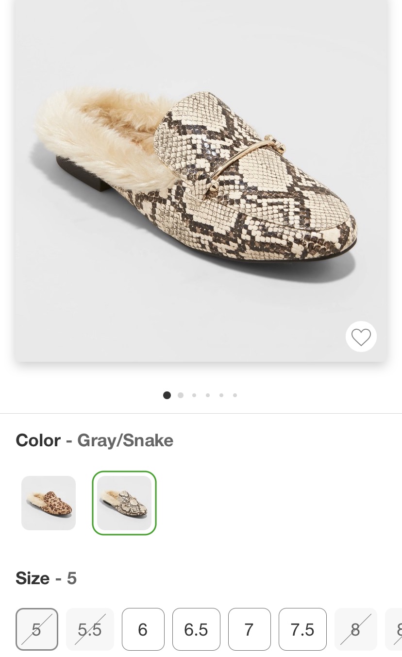Tap the heart favorite icon
Viewport: 402px width, 657px height.
(x=361, y=337)
